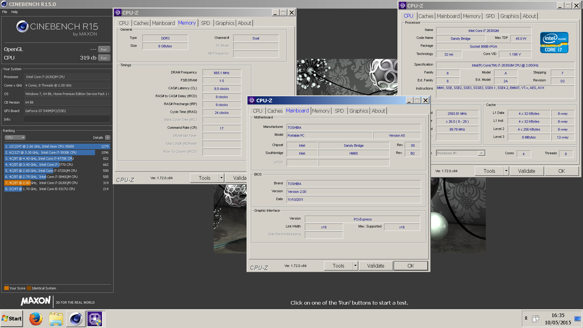This screenshot has height=328, width=583.
Task: Open Windows Explorer folder icon in taskbar
Action: (56, 319)
